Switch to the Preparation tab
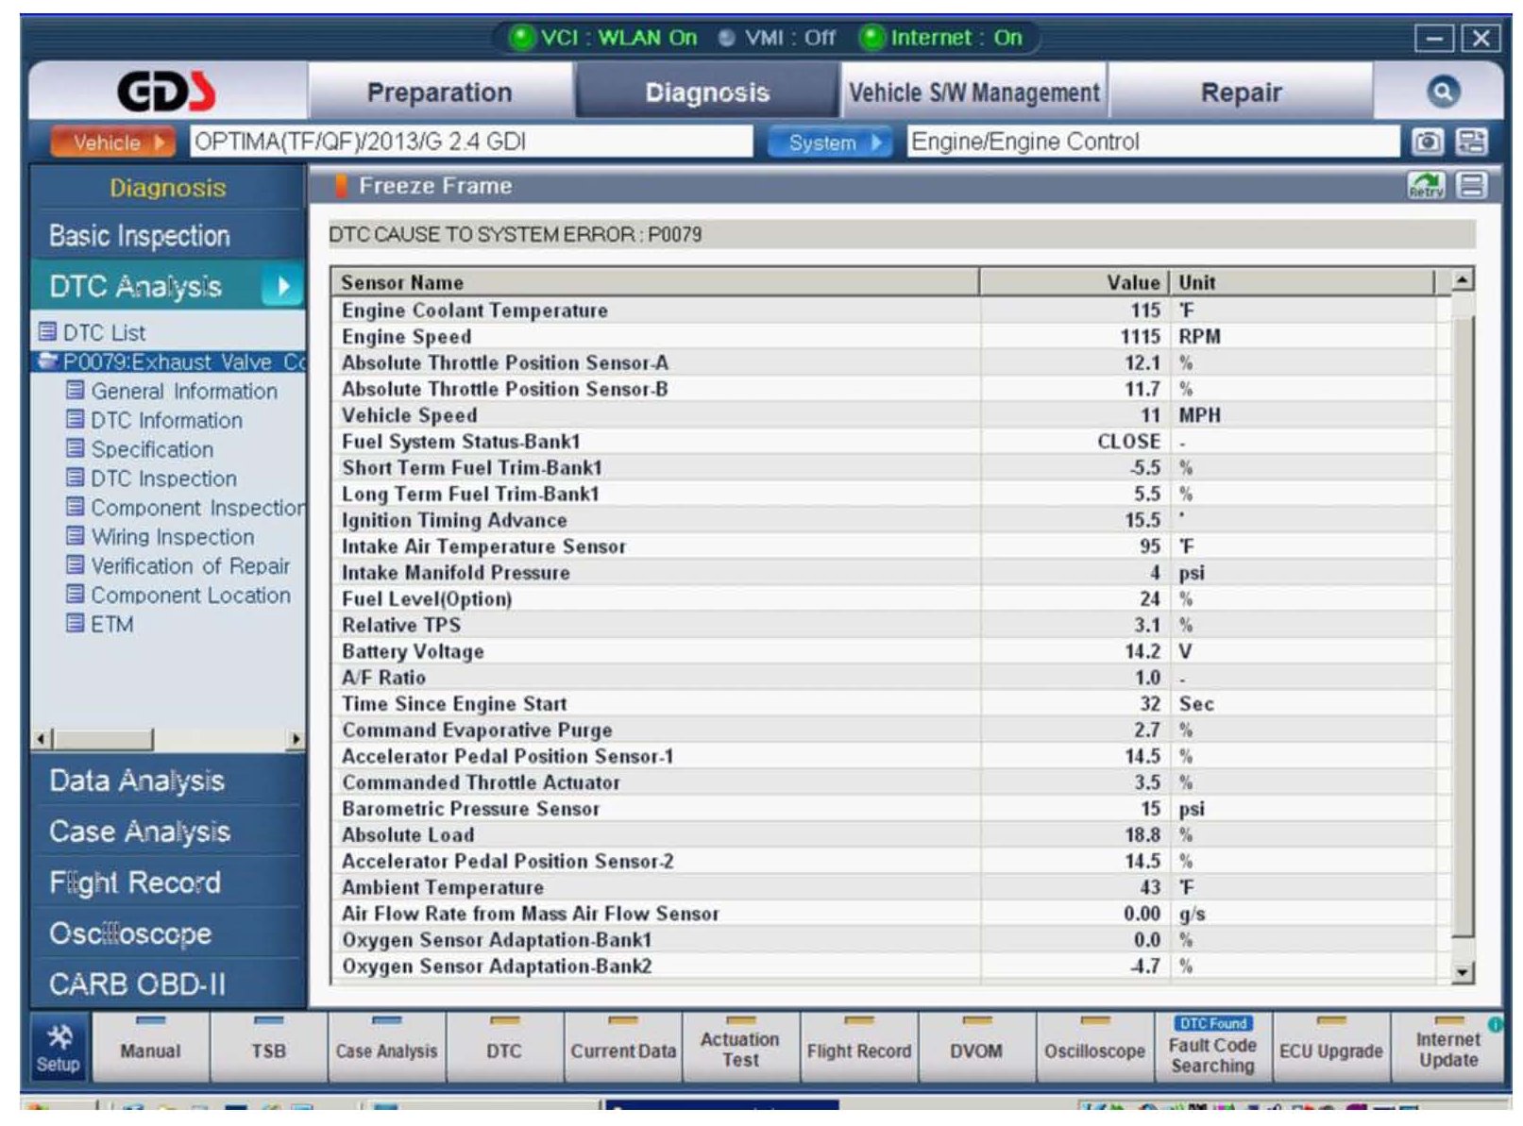 pyautogui.click(x=439, y=92)
